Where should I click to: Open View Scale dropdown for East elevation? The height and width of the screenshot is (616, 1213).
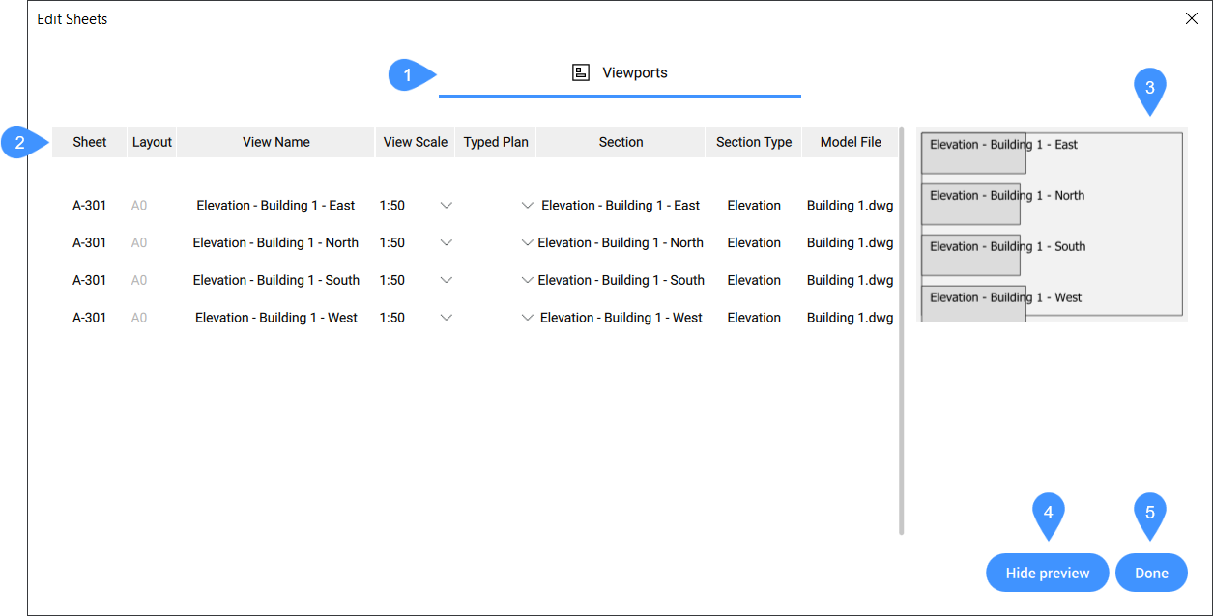[x=446, y=206]
